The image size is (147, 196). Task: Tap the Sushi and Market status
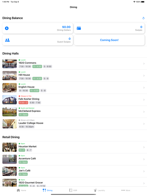[x=27, y=108]
